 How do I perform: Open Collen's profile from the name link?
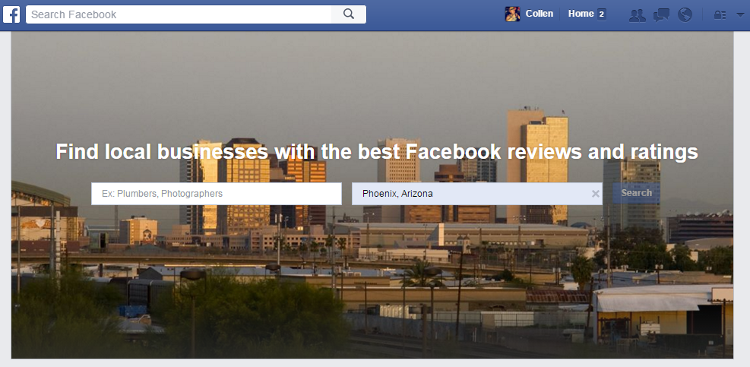click(x=539, y=14)
